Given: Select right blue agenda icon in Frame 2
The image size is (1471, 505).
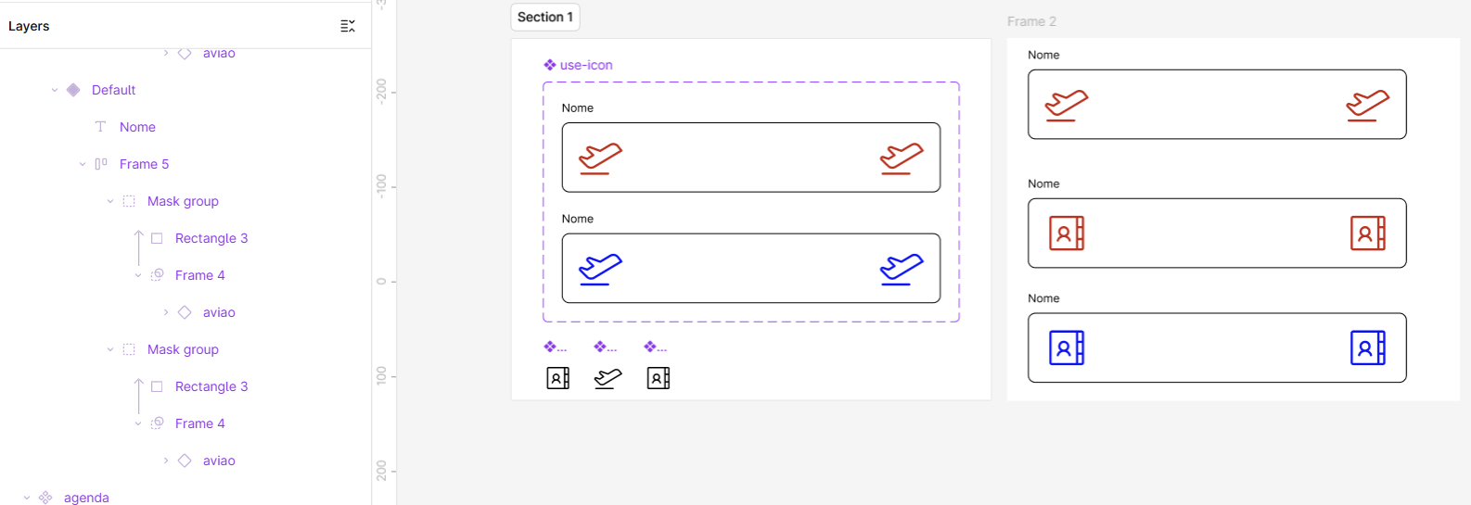Looking at the screenshot, I should (1367, 348).
